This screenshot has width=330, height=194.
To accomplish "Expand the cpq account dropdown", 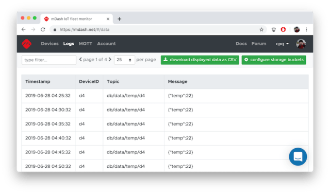I will coord(282,44).
